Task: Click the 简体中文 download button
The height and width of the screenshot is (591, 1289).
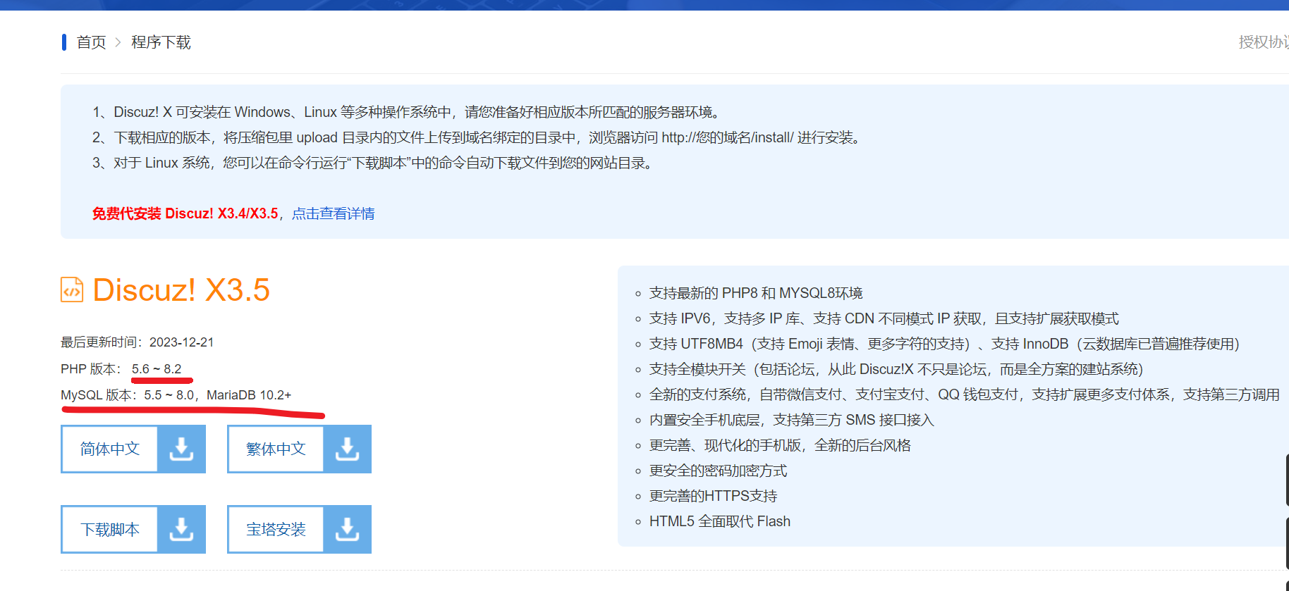Action: (x=109, y=449)
